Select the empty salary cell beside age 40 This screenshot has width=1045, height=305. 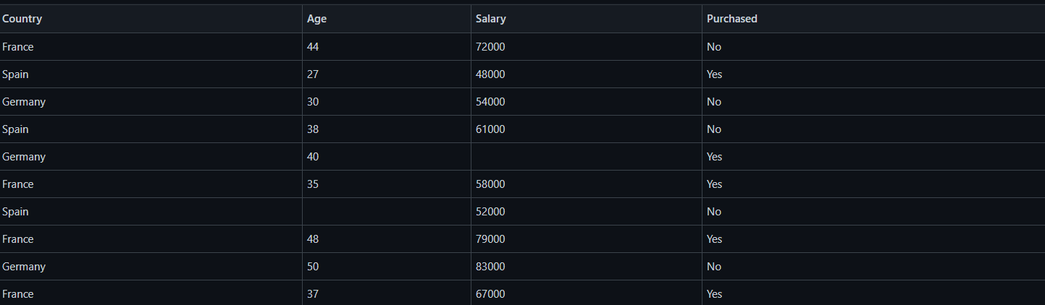[587, 157]
